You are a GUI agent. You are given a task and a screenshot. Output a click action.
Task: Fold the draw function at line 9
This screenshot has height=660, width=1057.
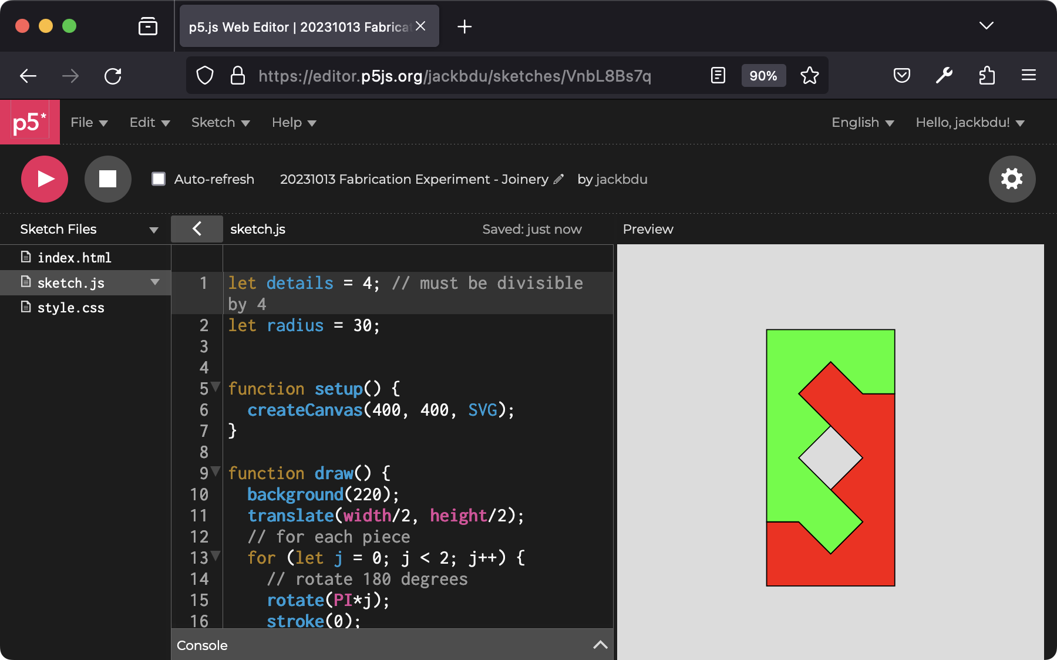tap(216, 472)
